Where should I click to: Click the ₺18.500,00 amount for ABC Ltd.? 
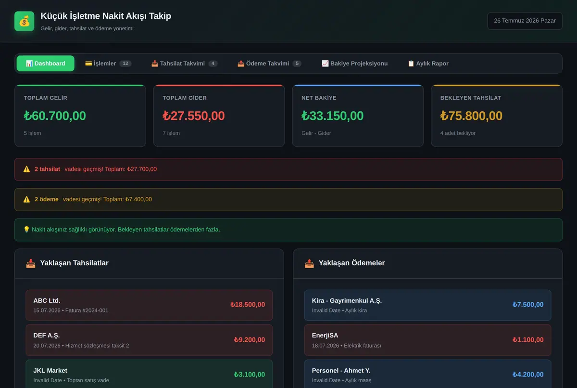click(x=248, y=305)
